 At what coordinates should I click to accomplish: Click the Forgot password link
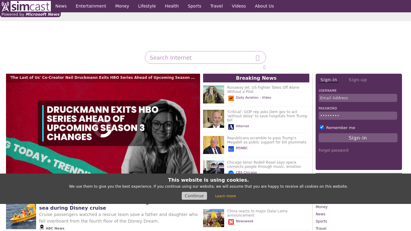(x=333, y=150)
